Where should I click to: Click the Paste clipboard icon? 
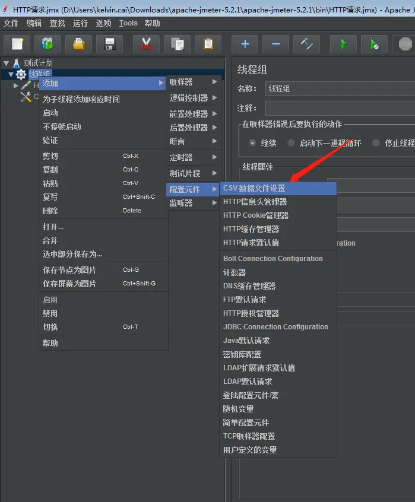point(208,44)
